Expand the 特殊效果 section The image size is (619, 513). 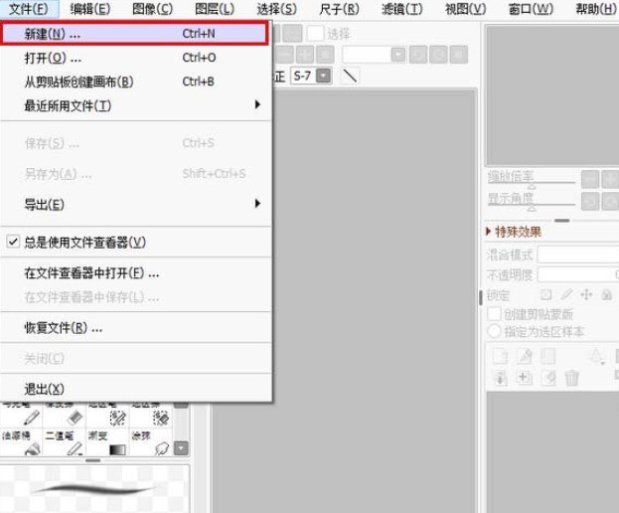[514, 232]
